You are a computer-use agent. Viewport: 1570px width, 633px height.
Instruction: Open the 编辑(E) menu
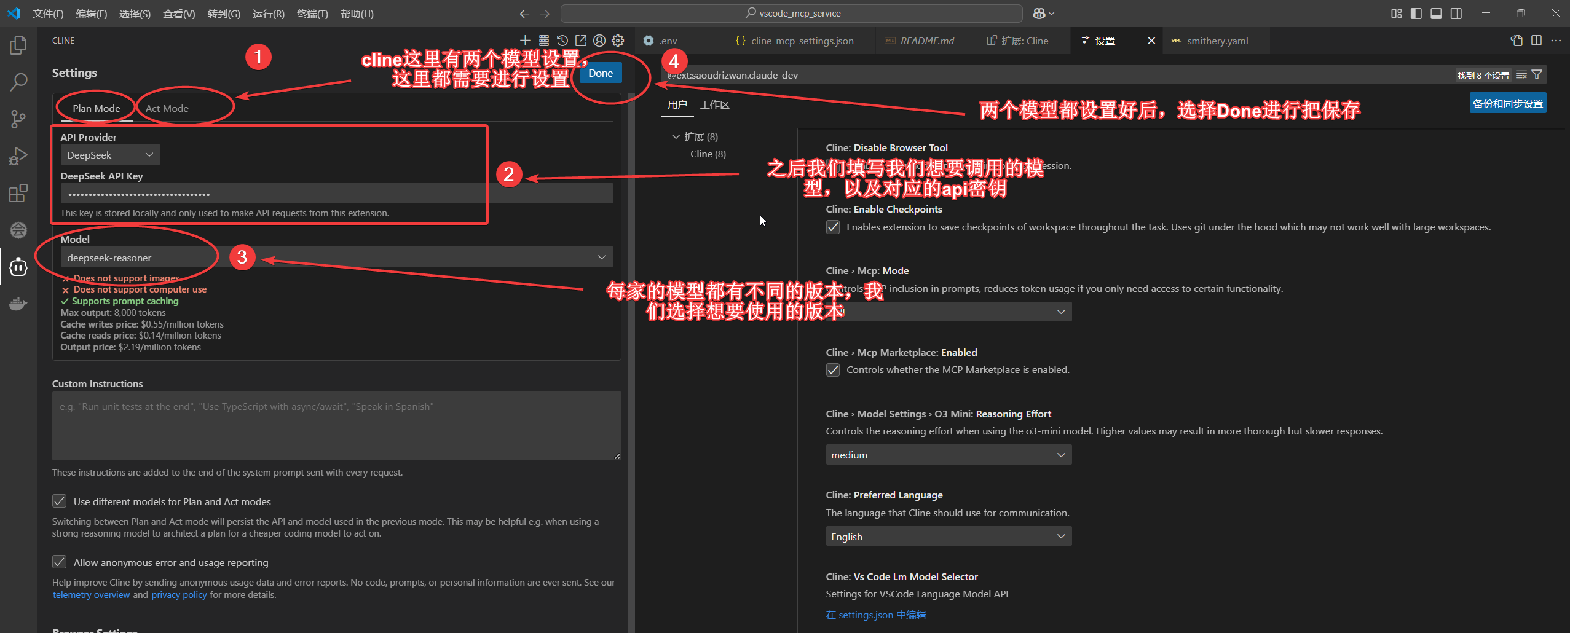pyautogui.click(x=92, y=14)
